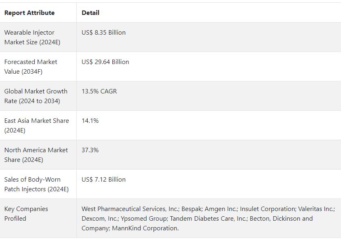Click 'North America Market Share (2024E)' cell
This screenshot has width=341, height=240.
click(36, 155)
